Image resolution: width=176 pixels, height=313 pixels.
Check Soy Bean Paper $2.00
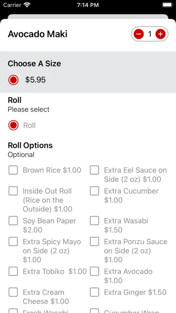[13, 221]
